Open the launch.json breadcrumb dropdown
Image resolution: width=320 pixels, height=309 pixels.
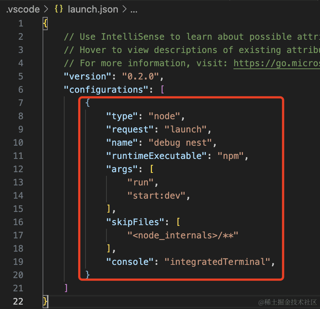[x=93, y=10]
